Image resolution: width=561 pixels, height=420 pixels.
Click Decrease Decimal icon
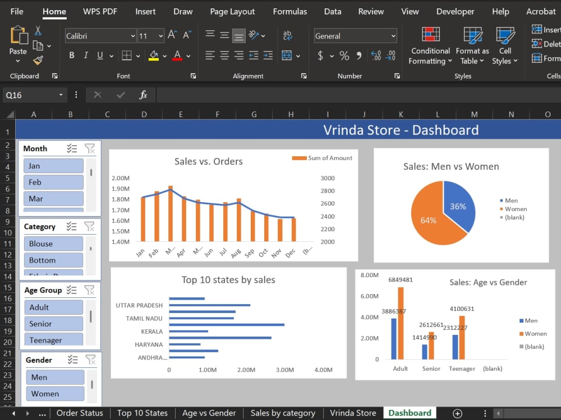coord(390,55)
